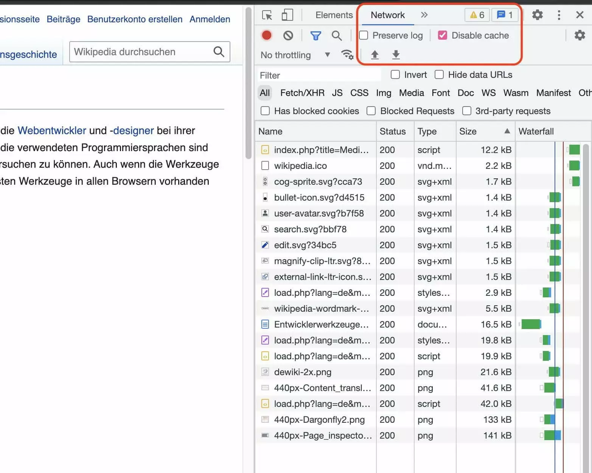Follow the -designer article link
Image resolution: width=592 pixels, height=473 pixels.
pos(132,130)
